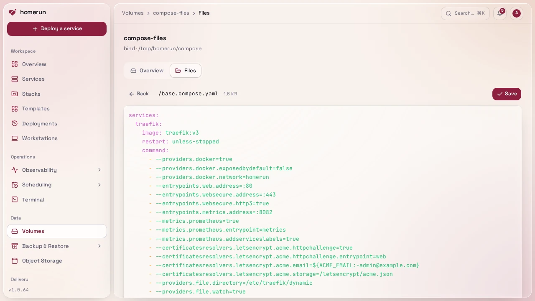The image size is (535, 301).
Task: Open the Overview sidebar icon
Action: coord(15,64)
